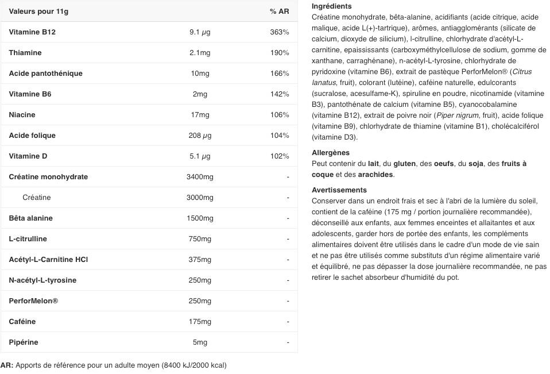Select the indented Créatine sub-row
The image size is (550, 374).
tap(37, 198)
